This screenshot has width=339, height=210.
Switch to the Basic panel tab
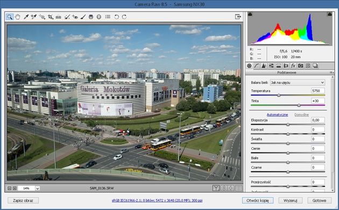pos(249,66)
